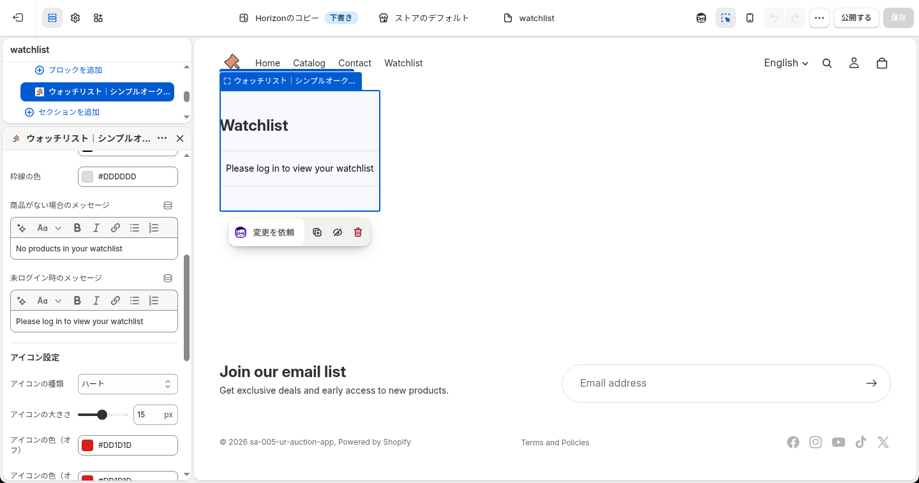
Task: Toggle italic in 商品がない場合のメッセージ editor
Action: (x=96, y=228)
